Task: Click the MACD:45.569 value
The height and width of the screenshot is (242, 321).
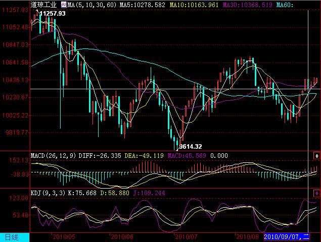Action: [x=187, y=156]
